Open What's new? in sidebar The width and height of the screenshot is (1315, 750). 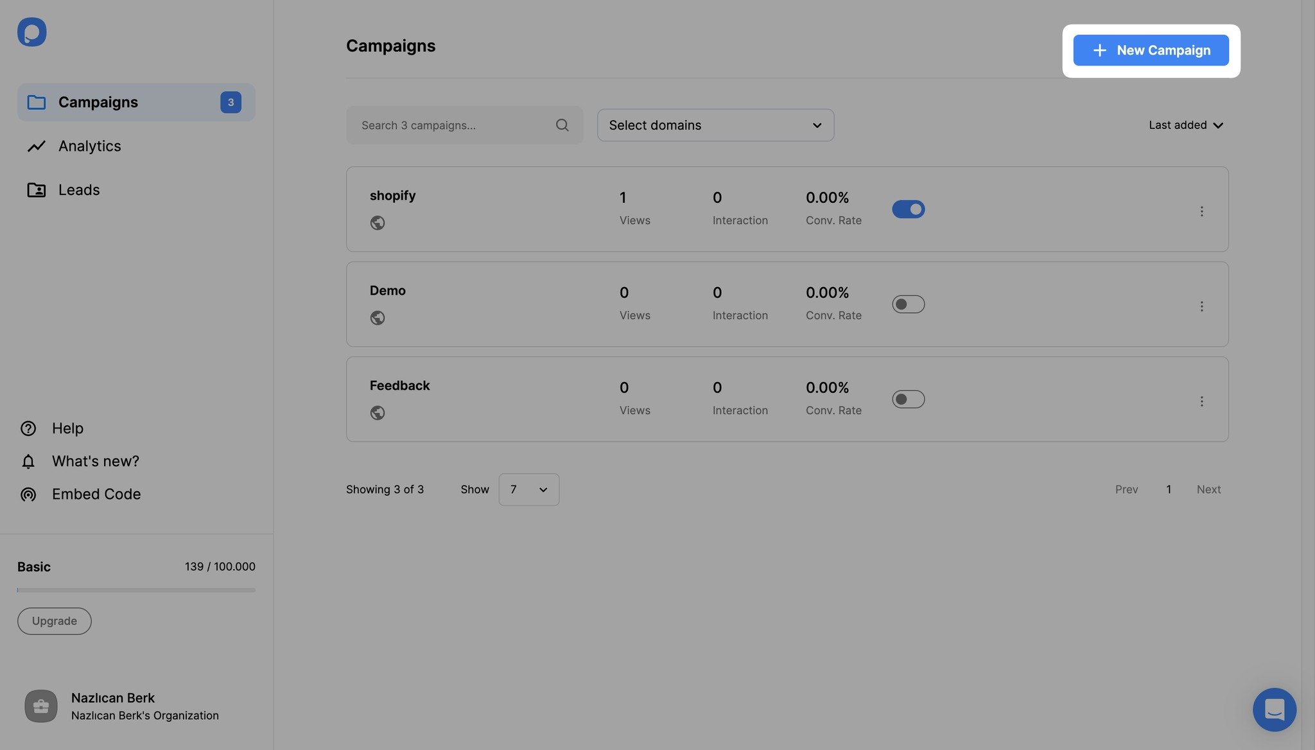[x=80, y=461]
